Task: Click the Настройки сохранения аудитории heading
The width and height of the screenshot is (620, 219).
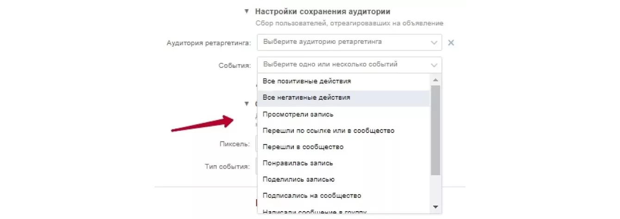Action: [x=329, y=12]
